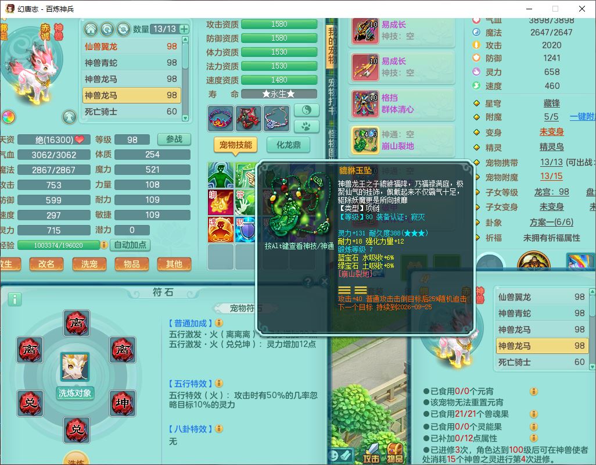Click the first 易成长 equipment icon
This screenshot has width=596, height=465.
click(365, 30)
